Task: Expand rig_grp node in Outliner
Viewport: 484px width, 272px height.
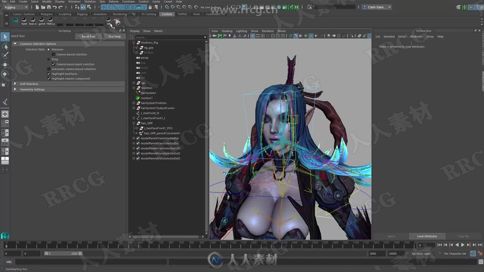Action: pos(137,48)
